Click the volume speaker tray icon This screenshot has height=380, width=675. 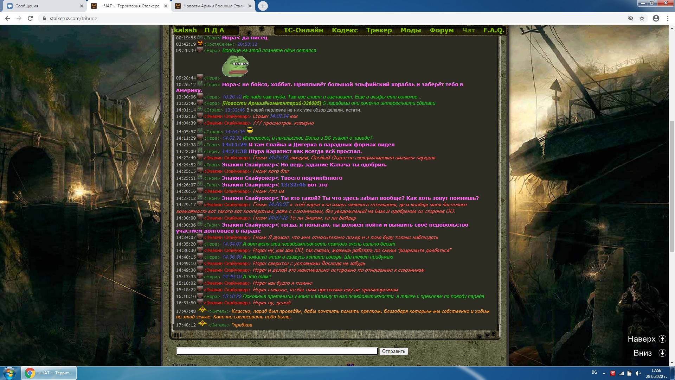(x=638, y=373)
